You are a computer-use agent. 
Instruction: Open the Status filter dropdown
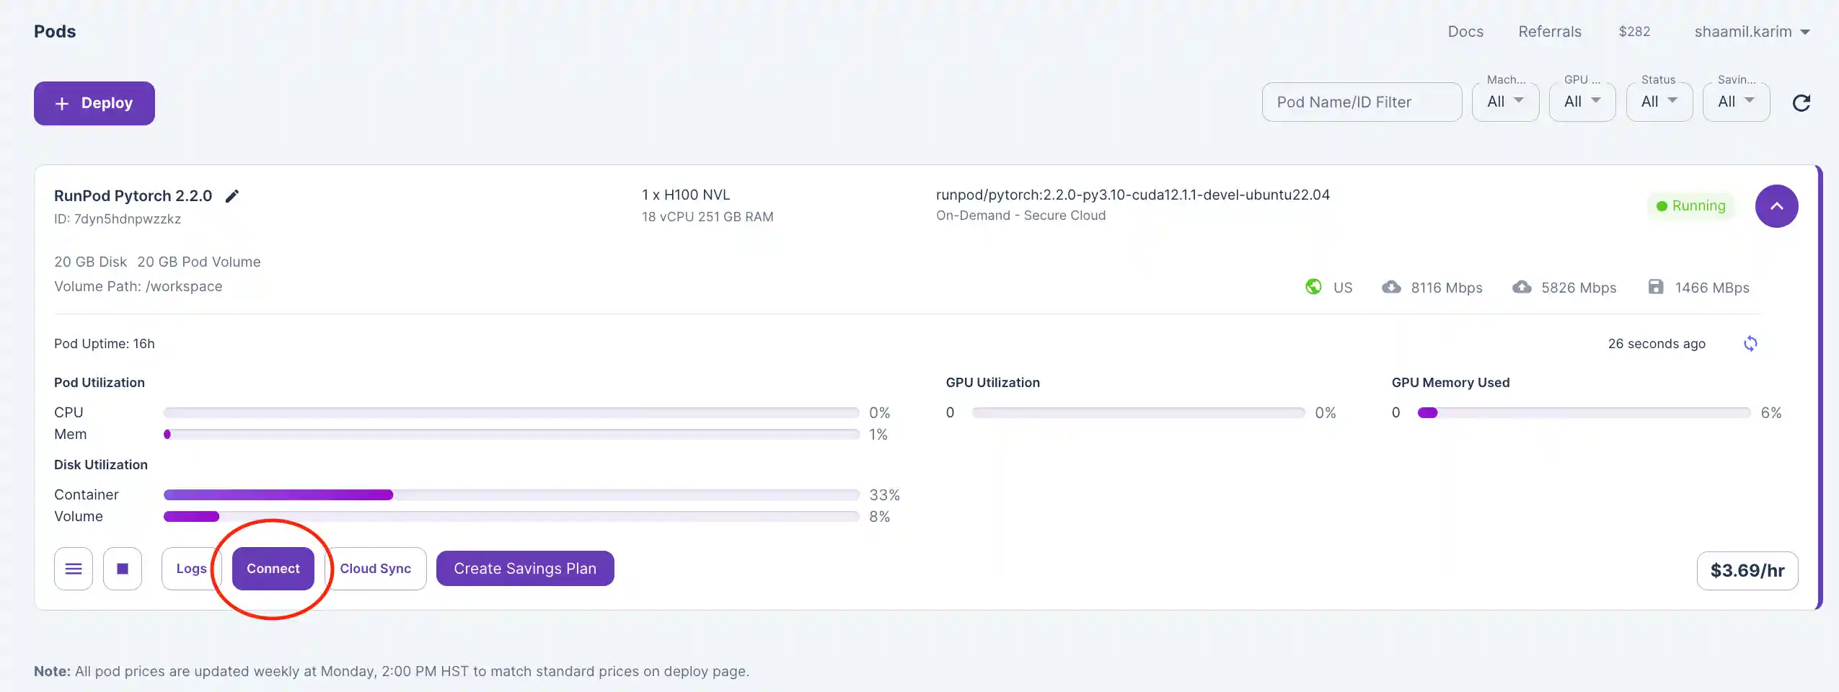(x=1659, y=102)
